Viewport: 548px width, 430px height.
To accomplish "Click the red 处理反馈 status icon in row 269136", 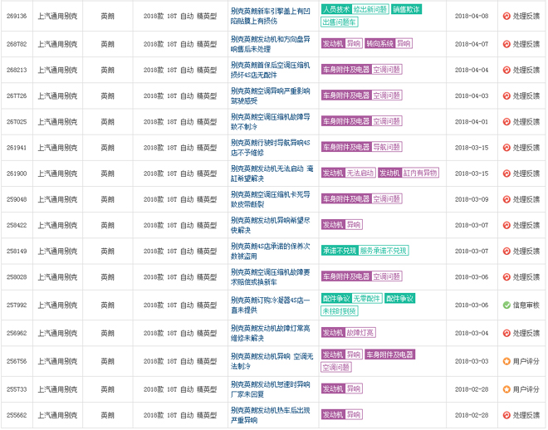I will pos(506,16).
